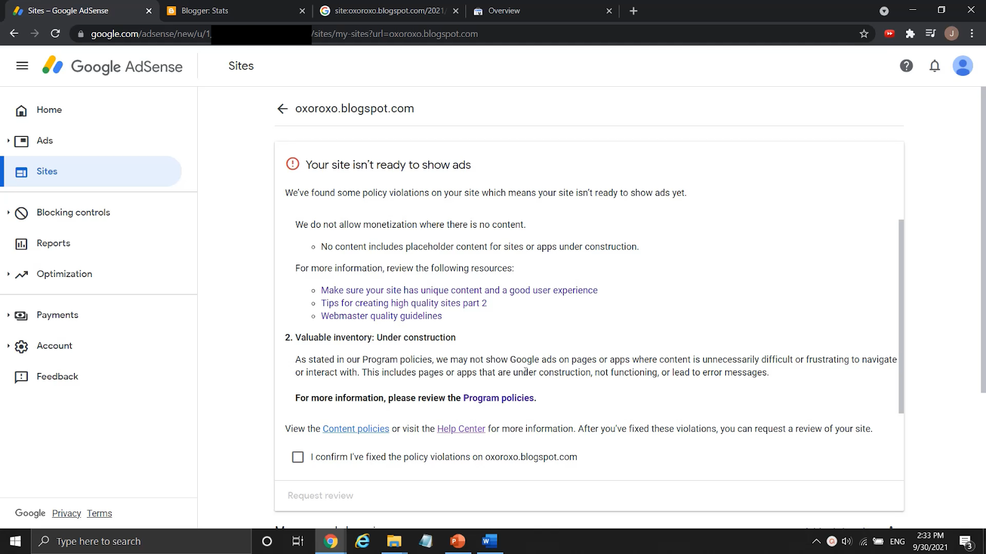Screen dimensions: 986x554
Task: Switch to the site:oxoroxo.blogspot.com search tab
Action: 388,10
